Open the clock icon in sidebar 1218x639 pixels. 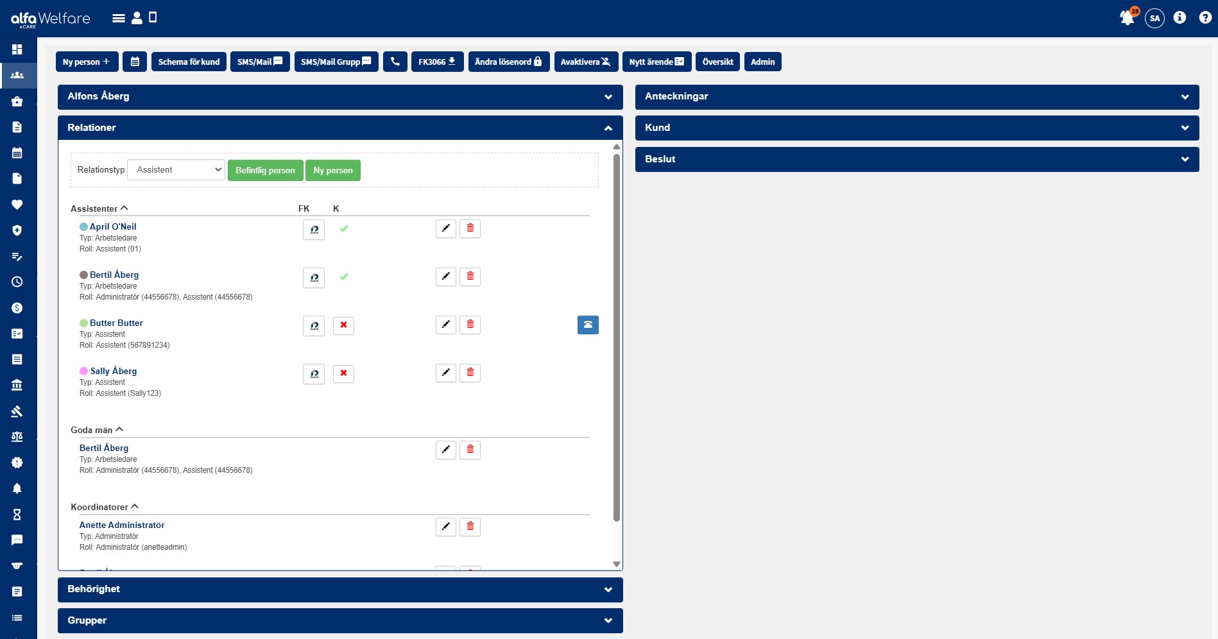[x=17, y=282]
